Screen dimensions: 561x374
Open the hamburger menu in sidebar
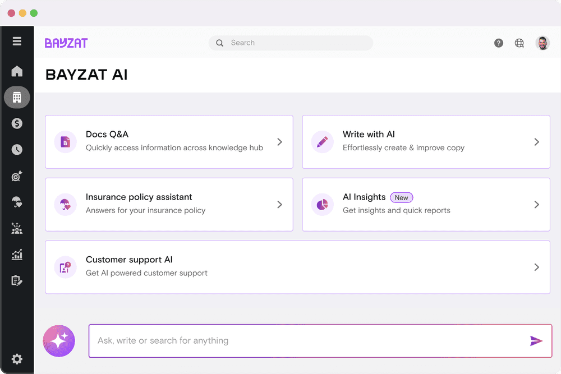click(x=17, y=41)
